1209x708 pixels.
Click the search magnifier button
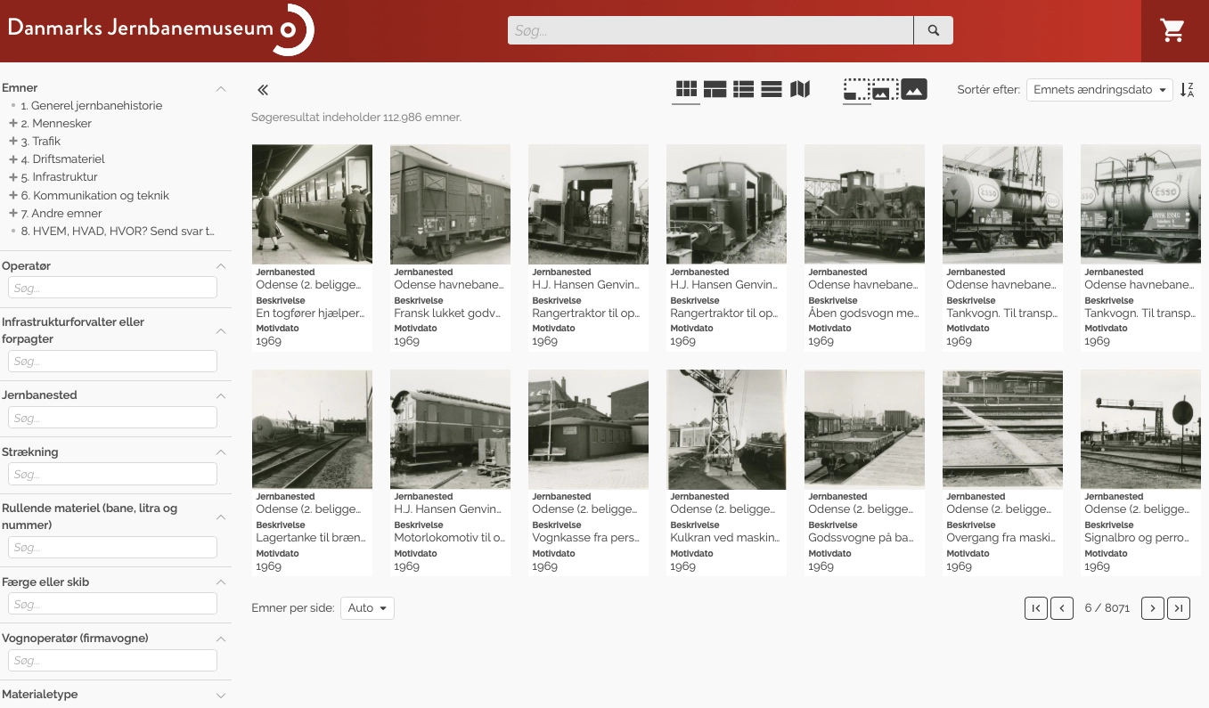click(x=934, y=30)
